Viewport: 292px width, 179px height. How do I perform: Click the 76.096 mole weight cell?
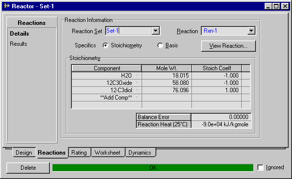click(x=167, y=90)
